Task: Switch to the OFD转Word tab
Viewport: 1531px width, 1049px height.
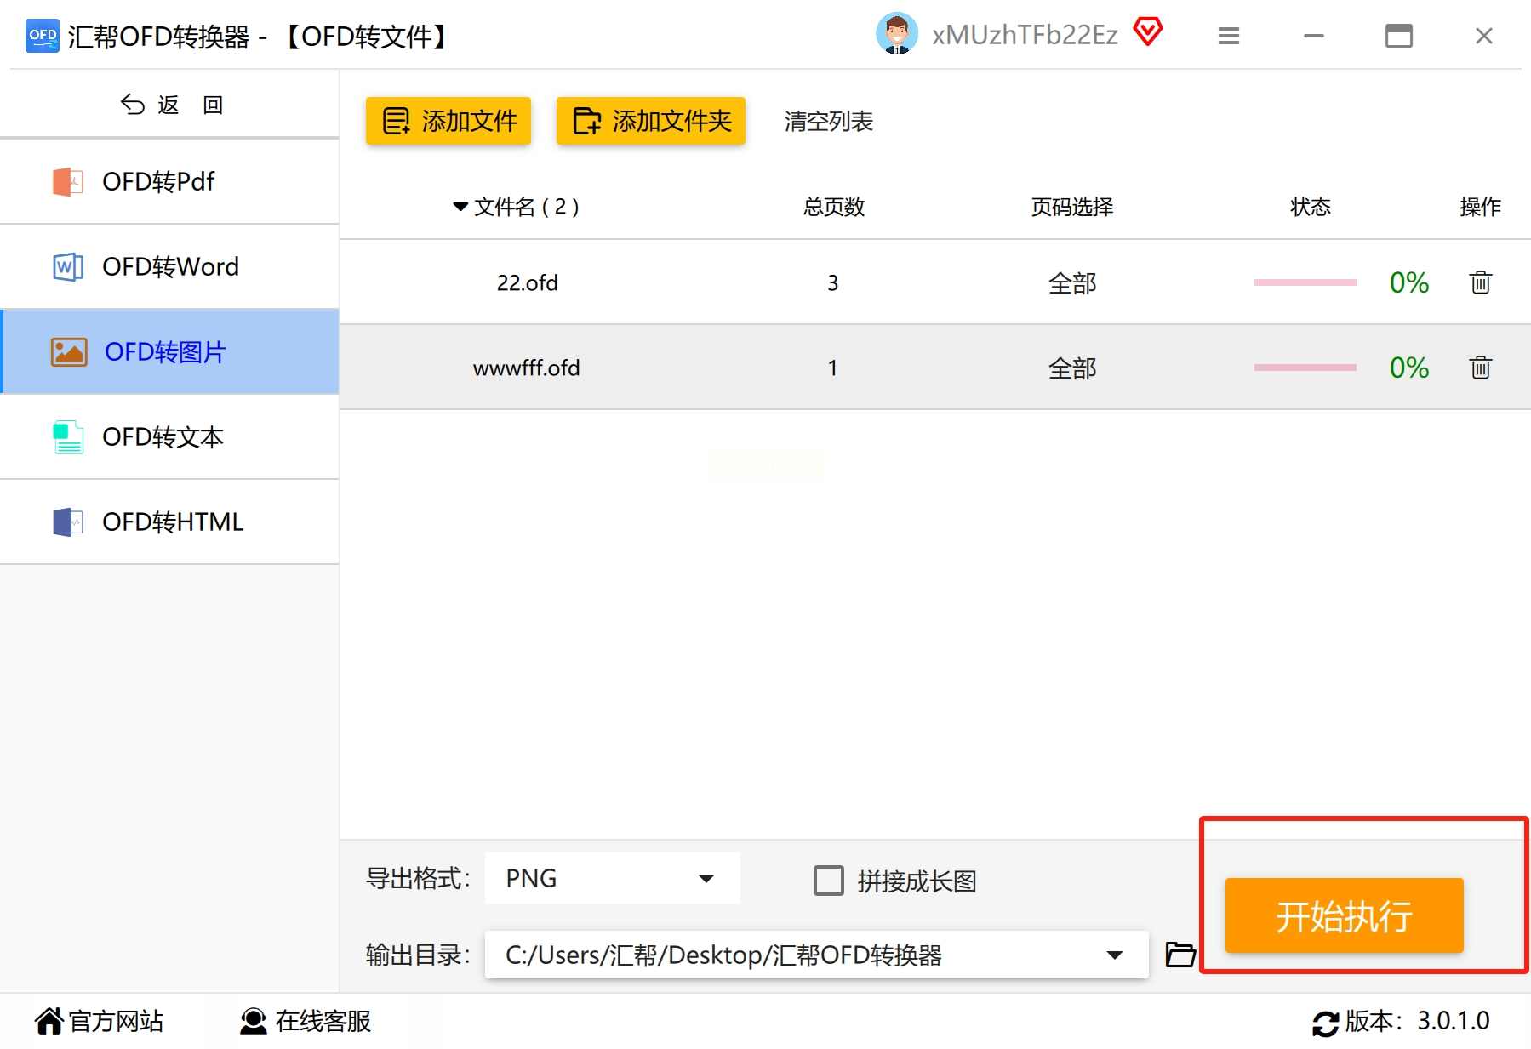Action: click(x=169, y=266)
